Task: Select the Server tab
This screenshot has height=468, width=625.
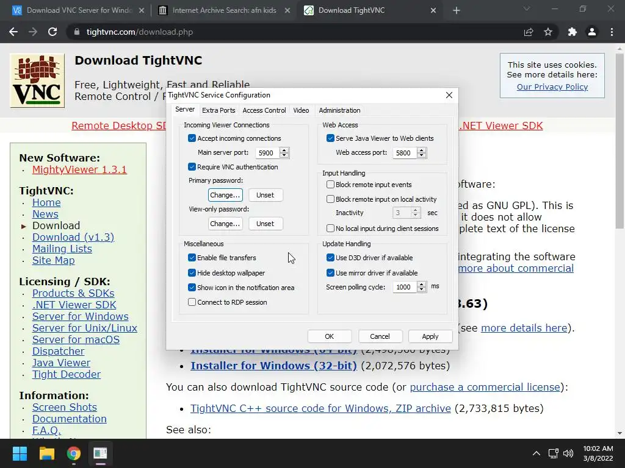Action: pos(185,110)
